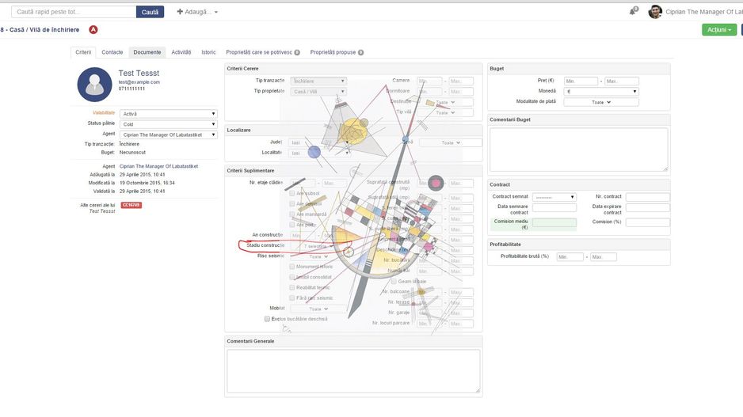Click the plus icon next to Adaugă
Image resolution: width=743 pixels, height=417 pixels.
tap(180, 12)
